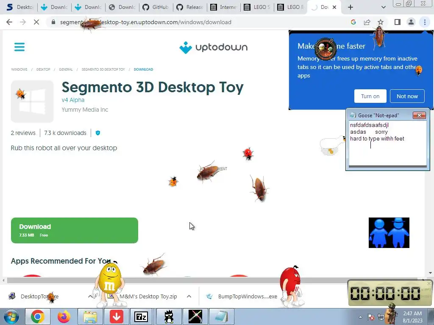Click inside the Goose Not-epad text area
The width and height of the screenshot is (434, 325).
click(387, 143)
